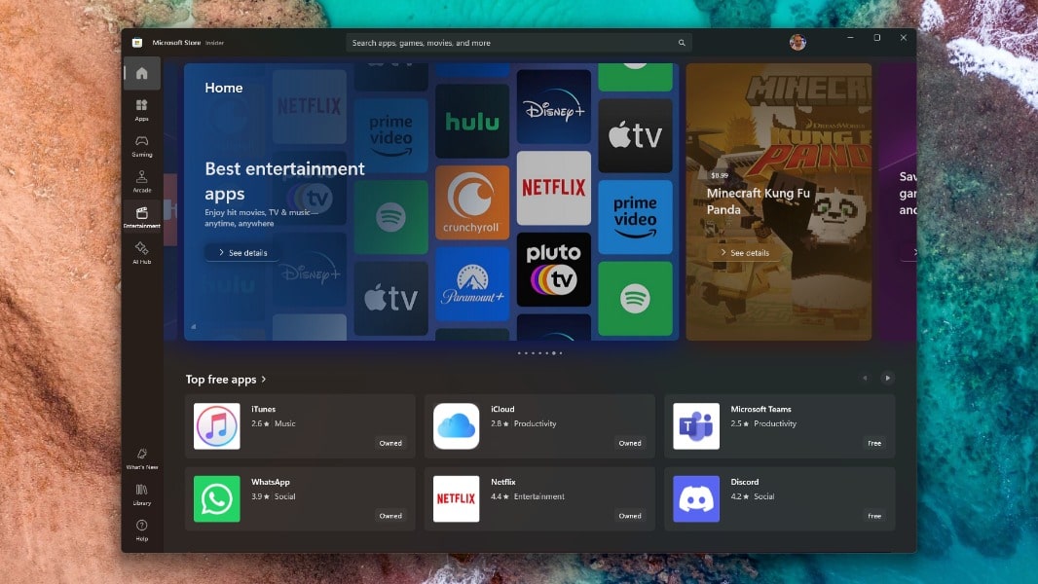The width and height of the screenshot is (1038, 584).
Task: Click the Insider label next to Microsoft Store
Action: click(215, 42)
